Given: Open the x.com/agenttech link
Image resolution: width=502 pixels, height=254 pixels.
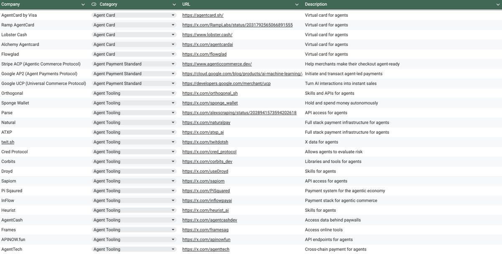Looking at the screenshot, I should tap(206, 249).
